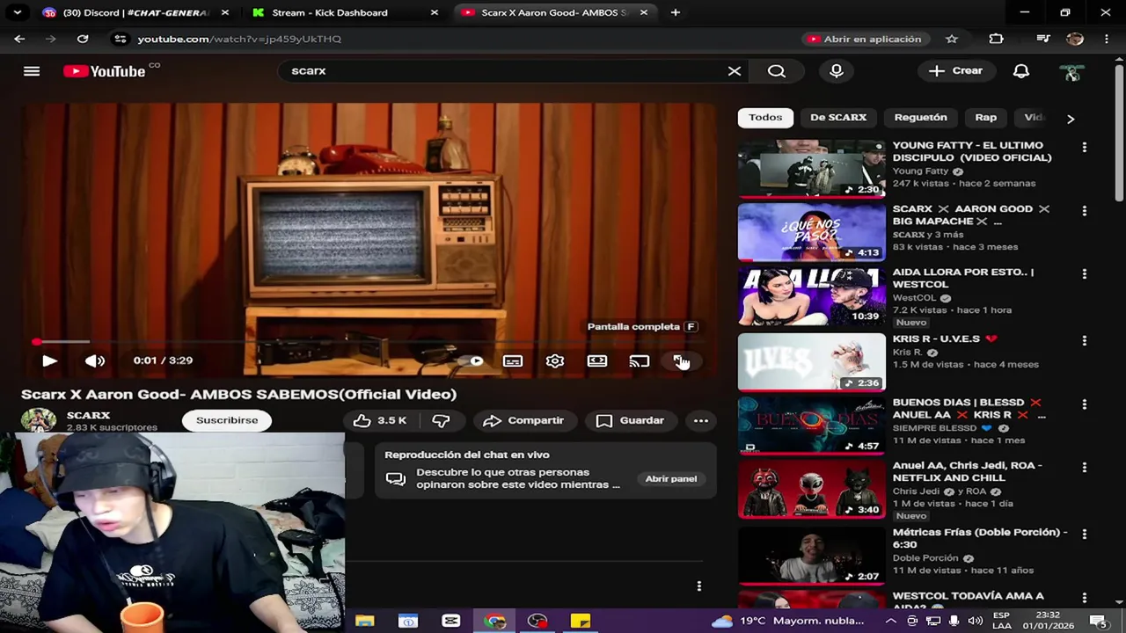Click the browser address bar URL

239,39
